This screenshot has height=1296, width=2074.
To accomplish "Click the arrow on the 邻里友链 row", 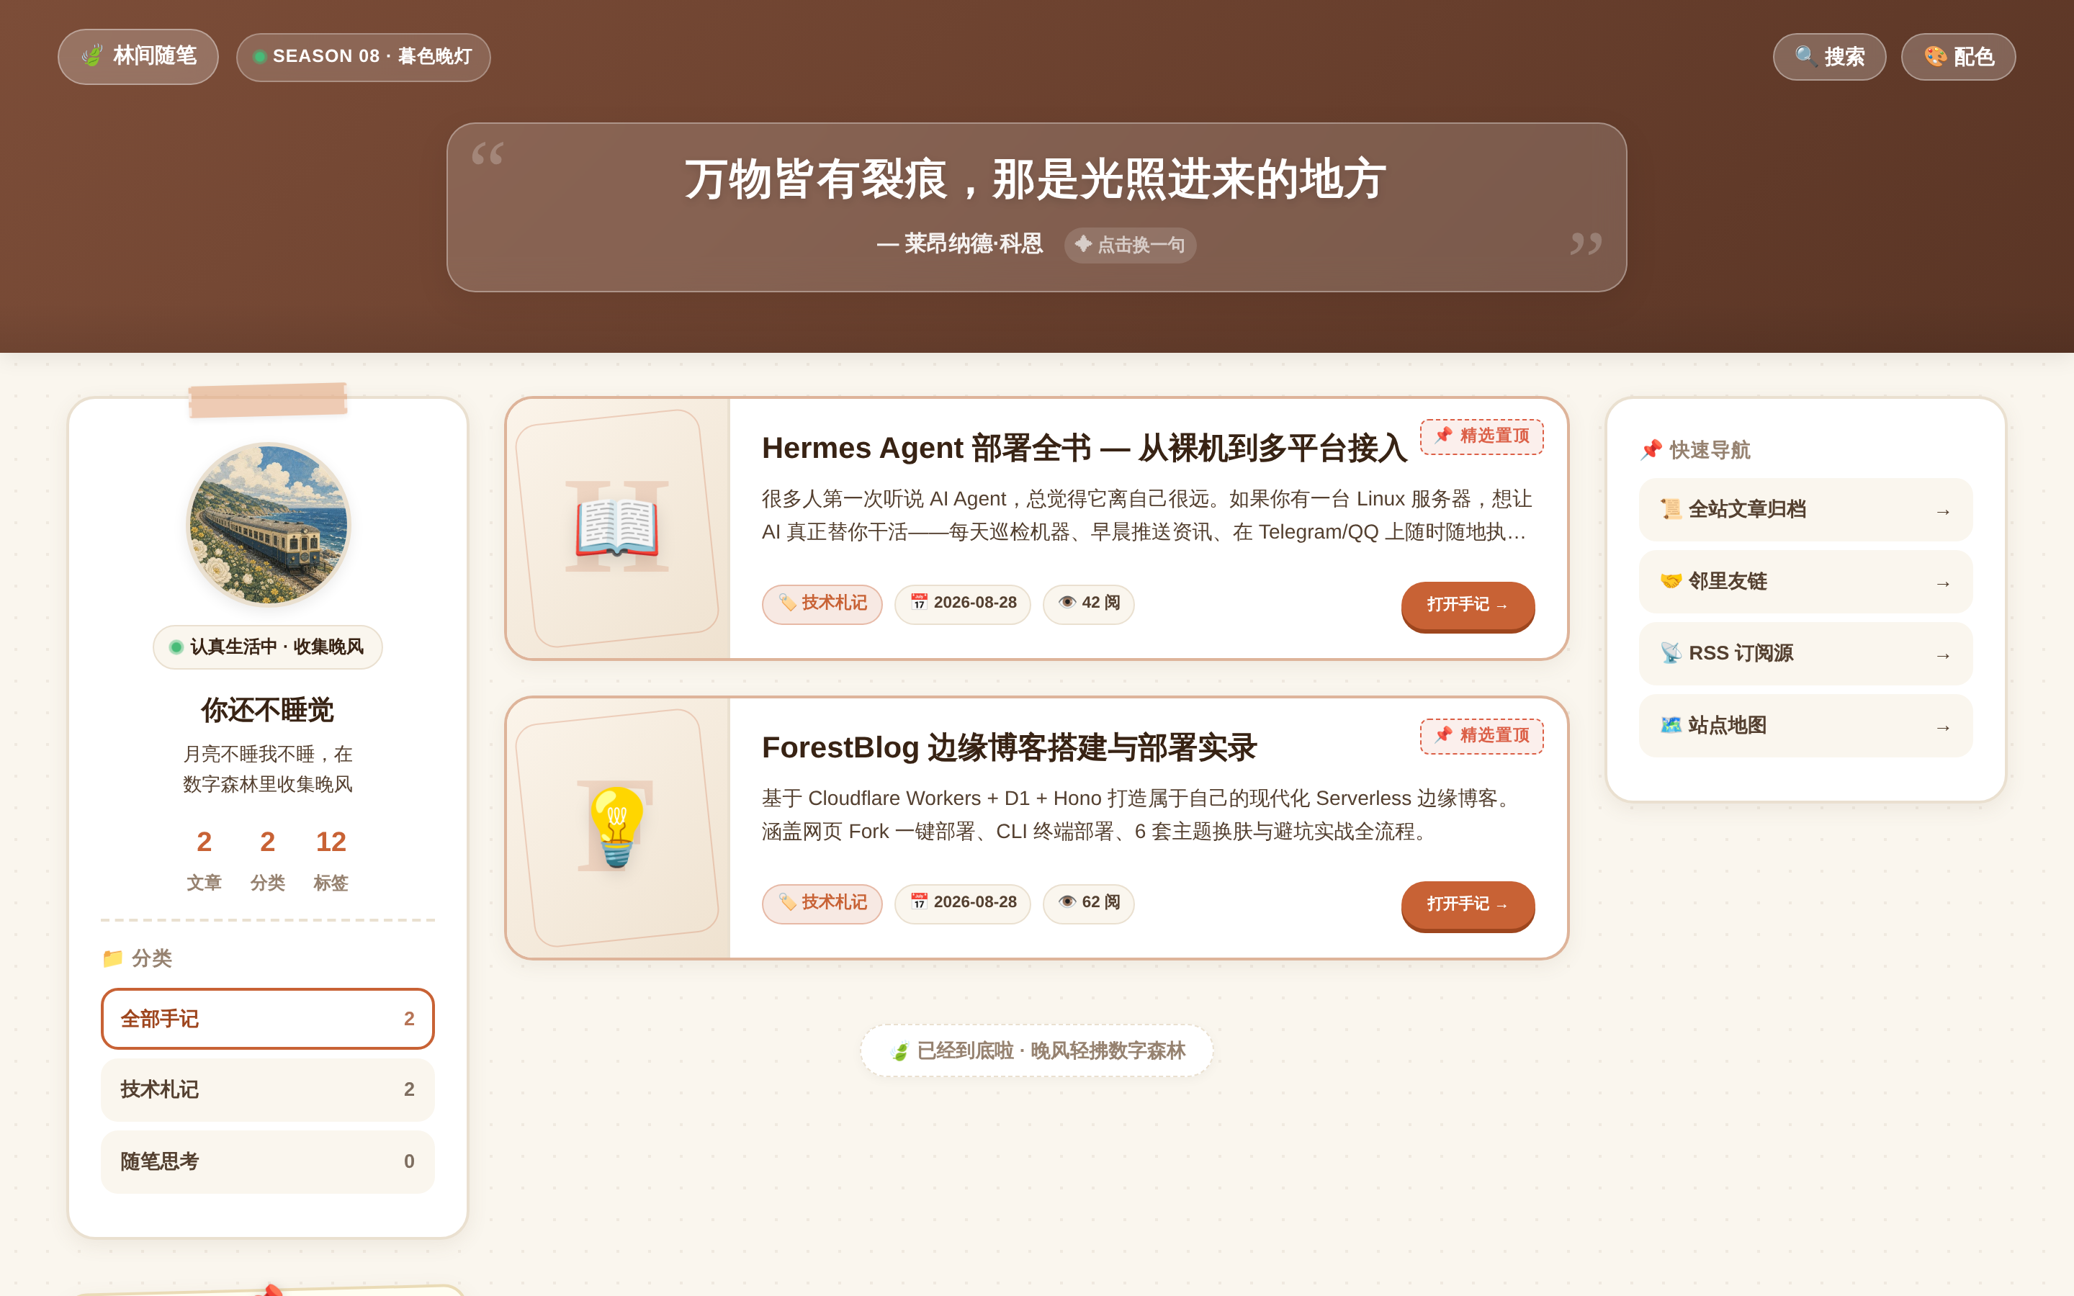I will [1943, 584].
